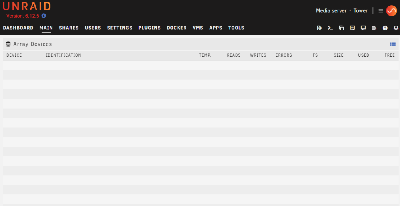Click the ERRORS column header
This screenshot has width=400, height=206.
click(284, 55)
